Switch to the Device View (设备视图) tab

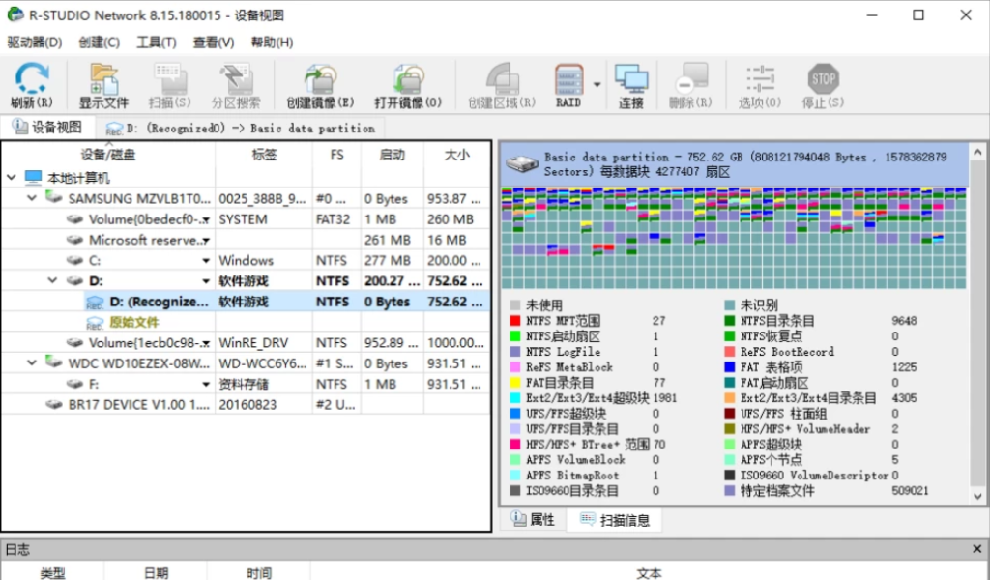(x=47, y=128)
